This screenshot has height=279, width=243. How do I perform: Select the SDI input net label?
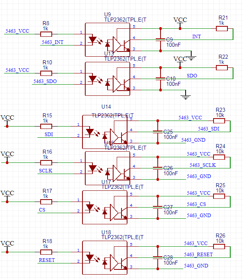(49, 135)
